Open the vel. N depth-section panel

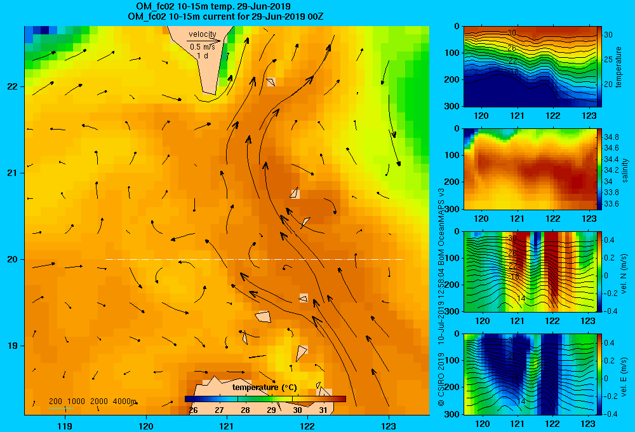click(530, 271)
